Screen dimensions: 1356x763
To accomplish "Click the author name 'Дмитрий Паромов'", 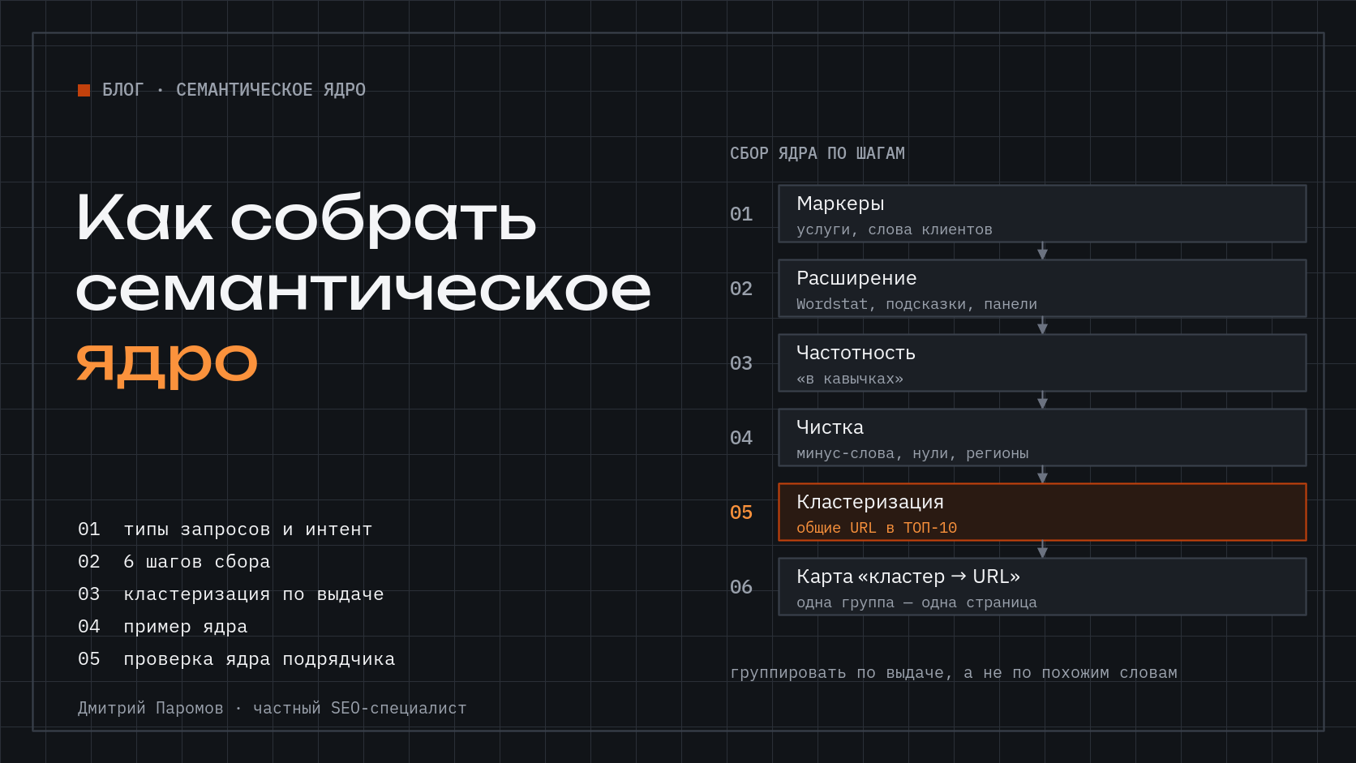I will (x=151, y=708).
